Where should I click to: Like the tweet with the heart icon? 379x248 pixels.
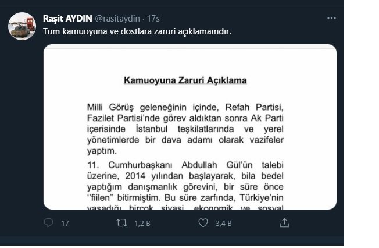[203, 223]
